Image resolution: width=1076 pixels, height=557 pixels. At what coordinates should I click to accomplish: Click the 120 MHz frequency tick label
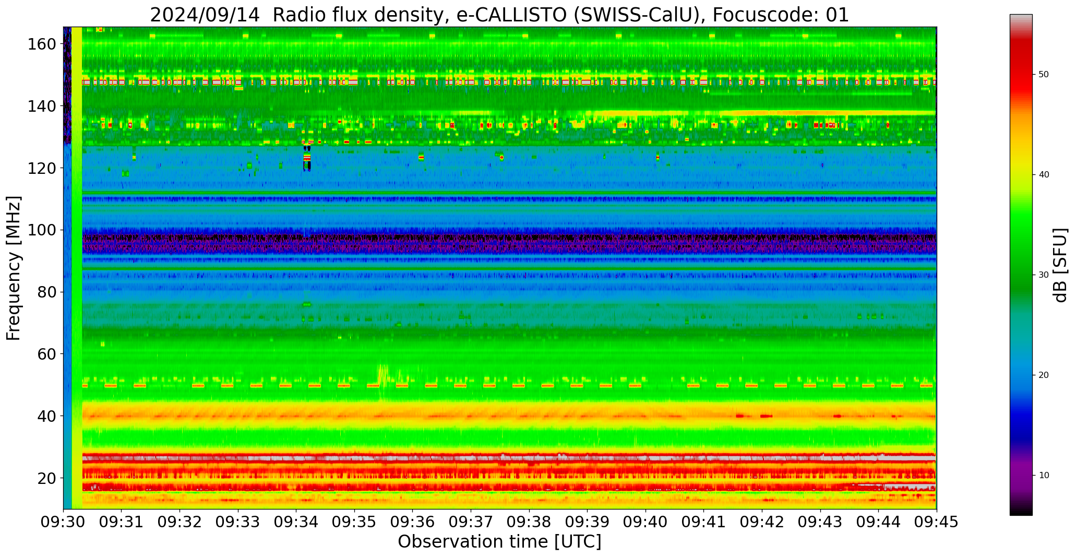[42, 168]
